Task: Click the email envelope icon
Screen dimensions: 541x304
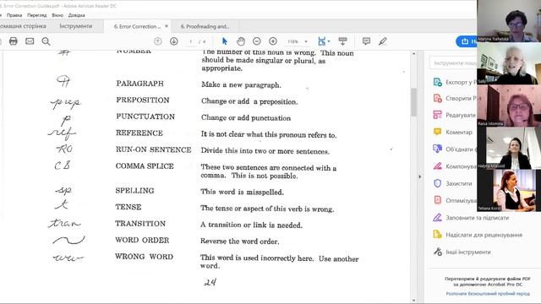Action: click(30, 41)
